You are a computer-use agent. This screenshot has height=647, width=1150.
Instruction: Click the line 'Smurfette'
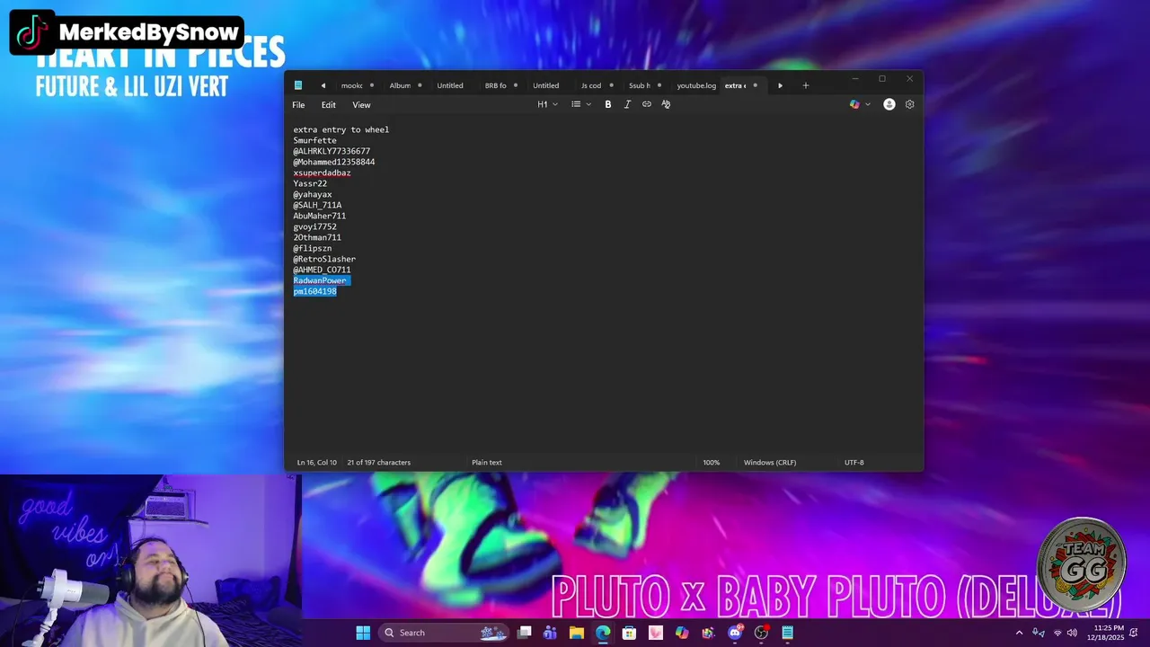coord(315,140)
